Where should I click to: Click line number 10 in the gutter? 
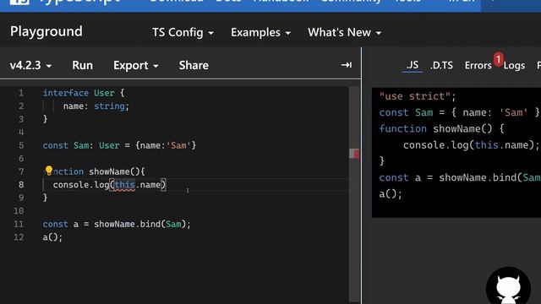[19, 210]
